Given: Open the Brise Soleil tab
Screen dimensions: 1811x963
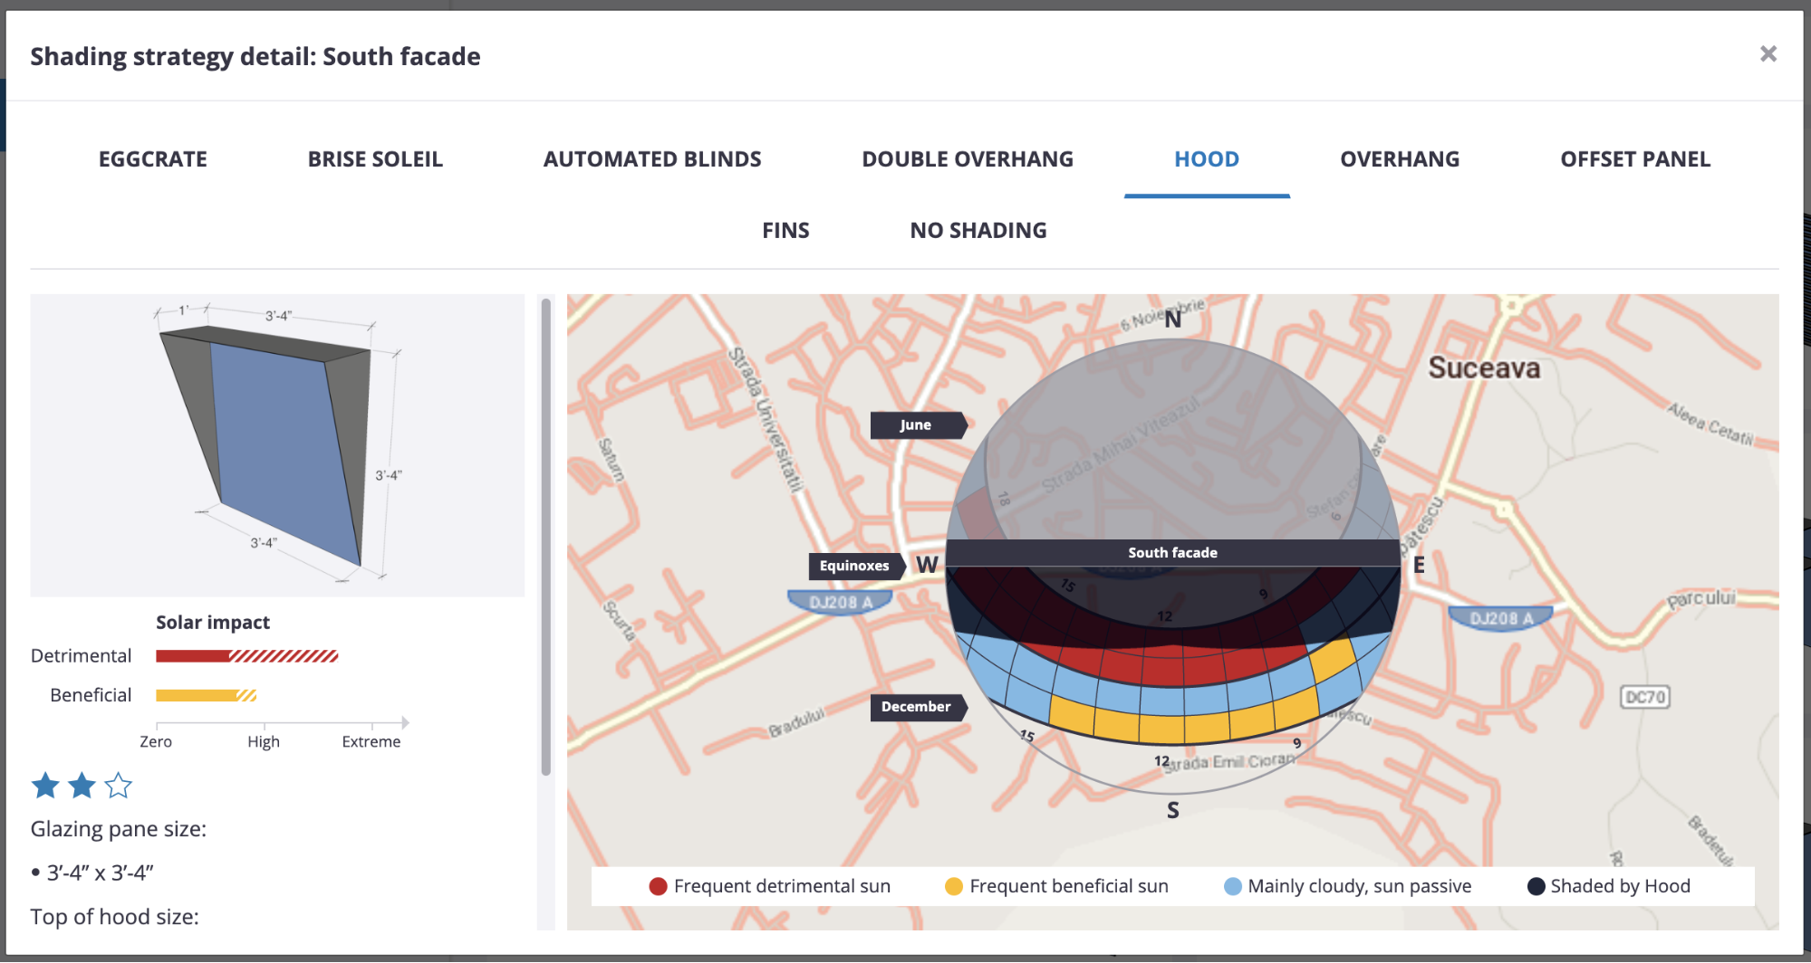Looking at the screenshot, I should 375,159.
